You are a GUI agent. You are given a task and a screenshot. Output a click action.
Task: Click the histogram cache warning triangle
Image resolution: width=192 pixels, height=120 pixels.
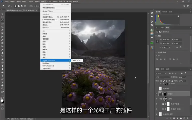tap(178, 16)
